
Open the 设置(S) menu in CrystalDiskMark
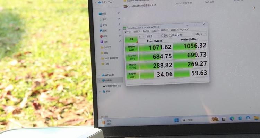click(x=137, y=31)
